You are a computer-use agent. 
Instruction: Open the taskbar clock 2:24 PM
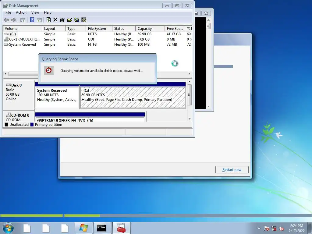pos(296,228)
